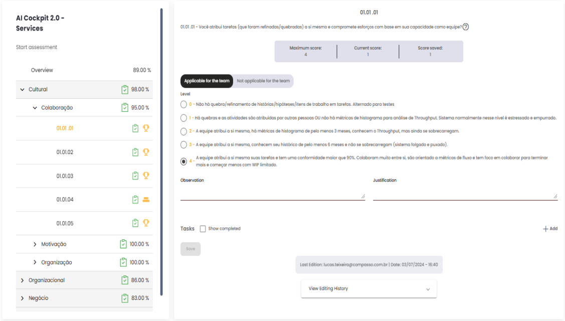Image resolution: width=565 pixels, height=321 pixels.
Task: Switch to Not applicable for the team
Action: tap(263, 81)
